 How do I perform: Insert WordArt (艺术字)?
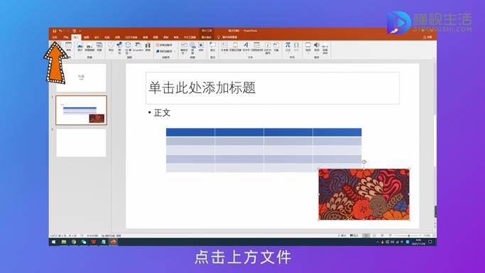pos(246,47)
